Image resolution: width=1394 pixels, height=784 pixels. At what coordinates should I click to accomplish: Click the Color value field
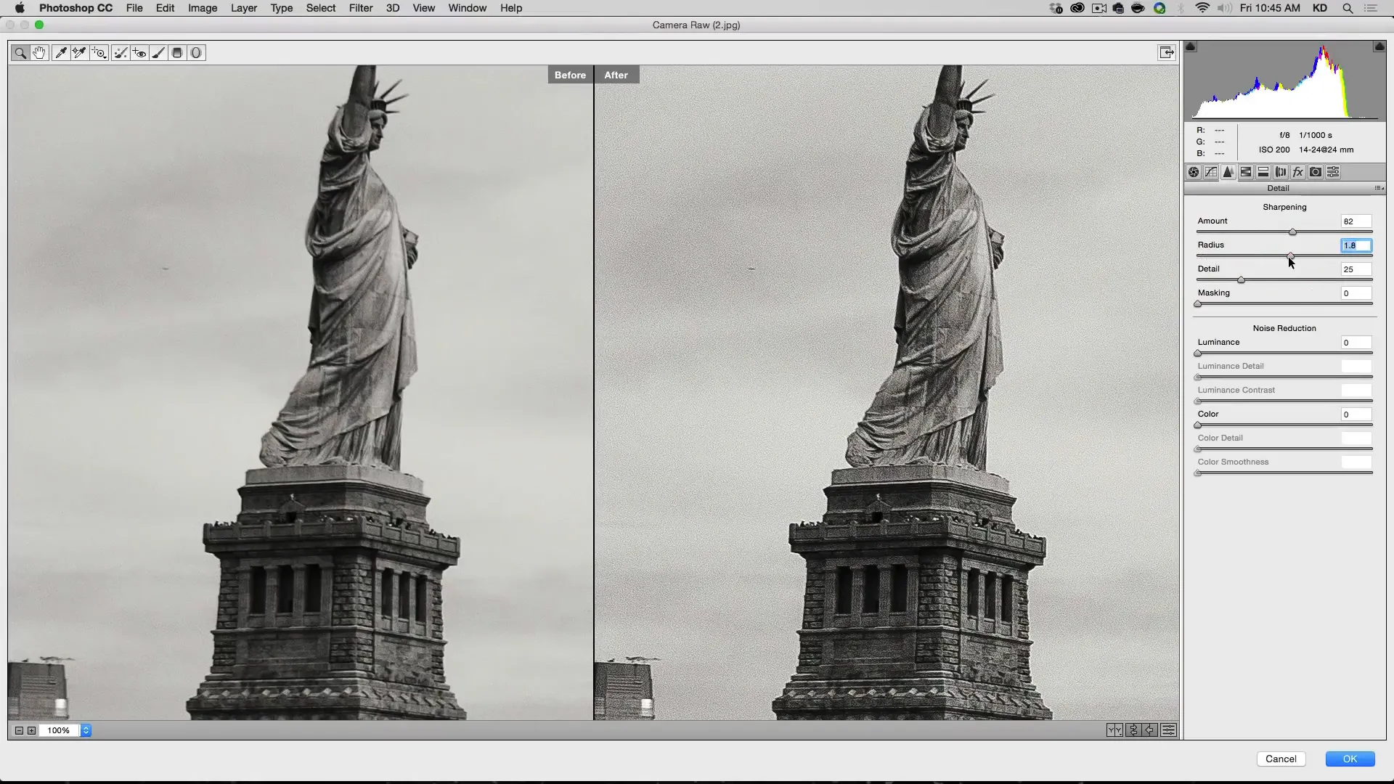pos(1356,415)
